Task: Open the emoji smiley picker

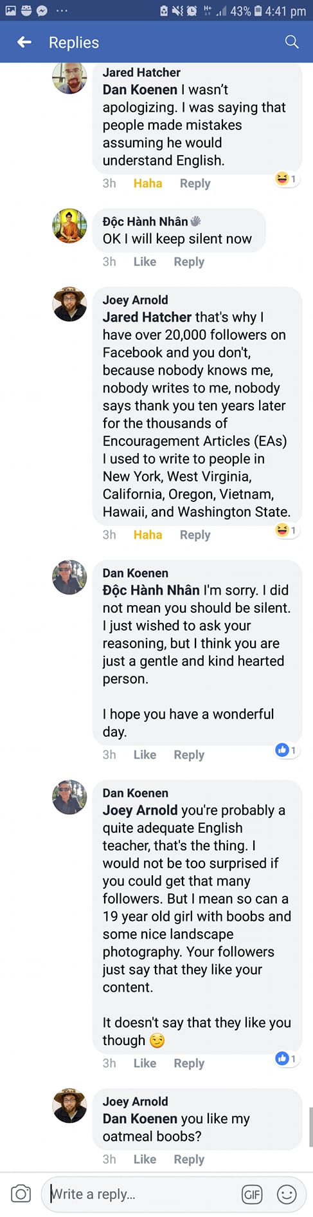Action: point(287,1194)
